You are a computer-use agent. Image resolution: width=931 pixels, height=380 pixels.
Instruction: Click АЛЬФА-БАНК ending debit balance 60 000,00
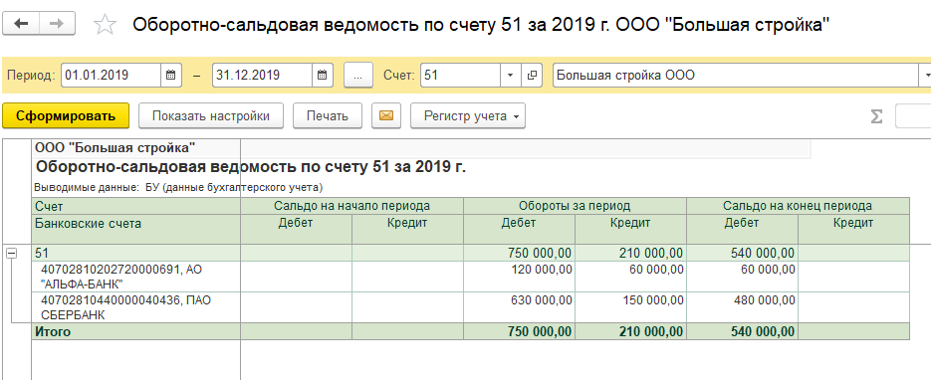(x=742, y=277)
